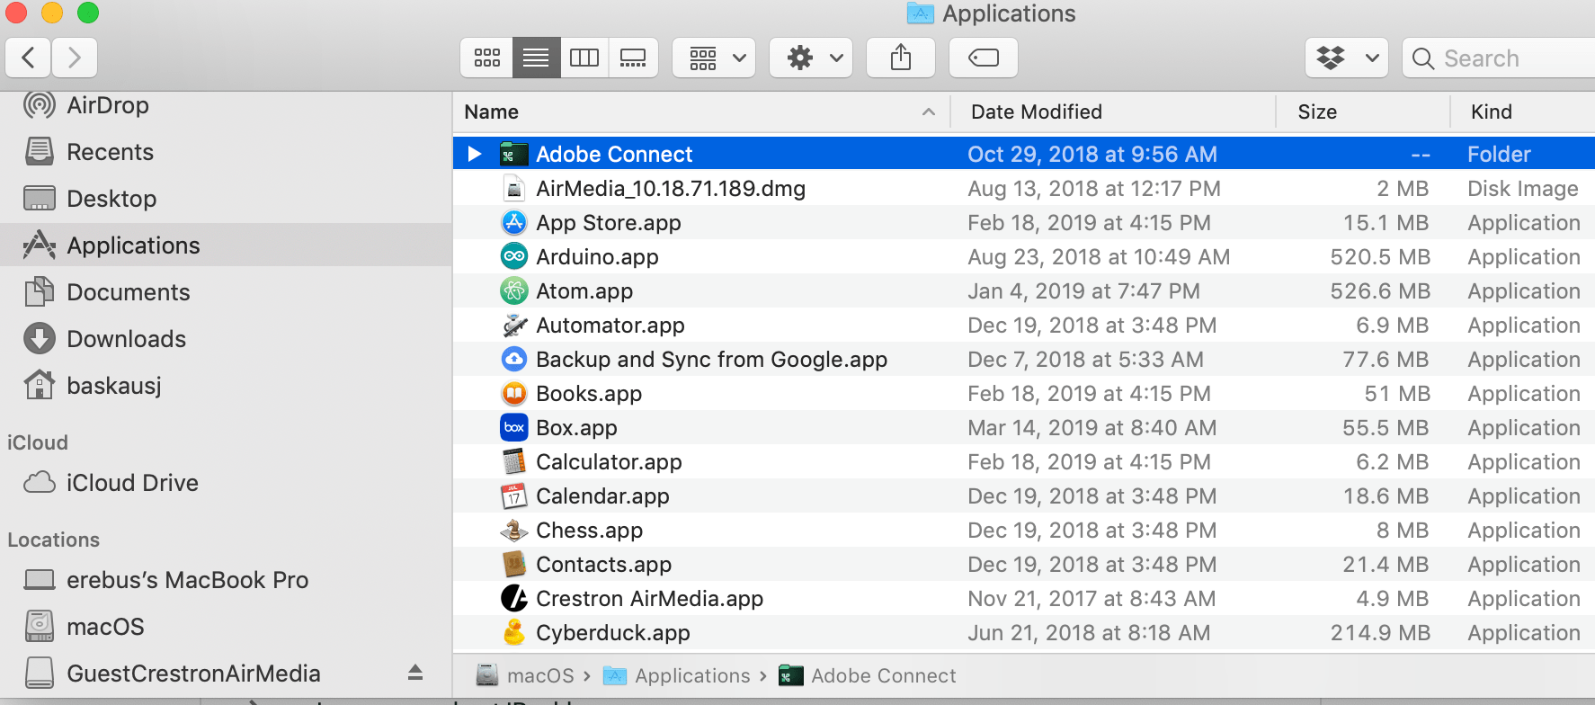Switch to column view
Viewport: 1595px width, 705px height.
pos(584,58)
